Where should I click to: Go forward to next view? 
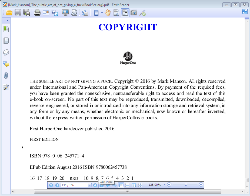[x=115, y=185]
